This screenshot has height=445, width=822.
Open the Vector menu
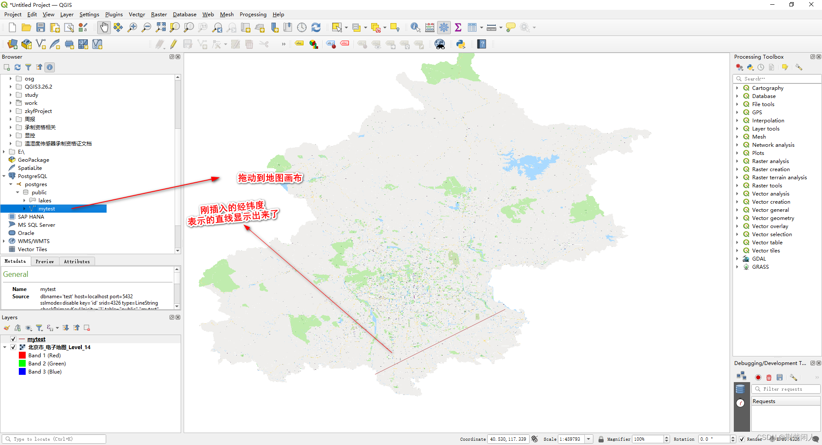coord(136,14)
